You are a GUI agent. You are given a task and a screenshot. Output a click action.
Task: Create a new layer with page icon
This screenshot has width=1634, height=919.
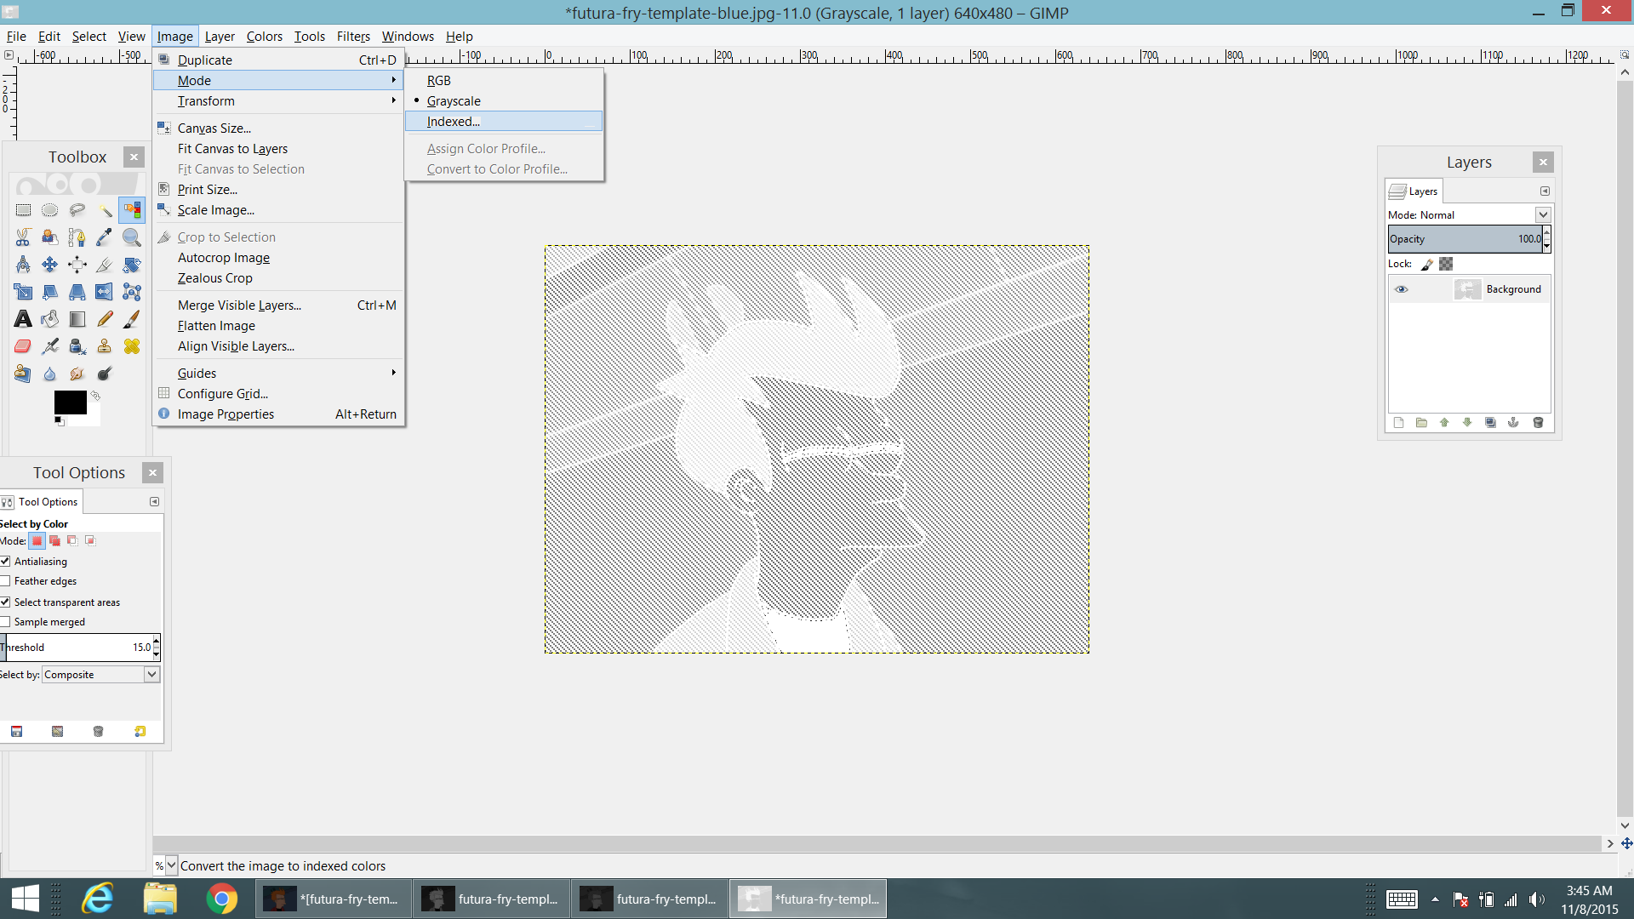(x=1398, y=423)
